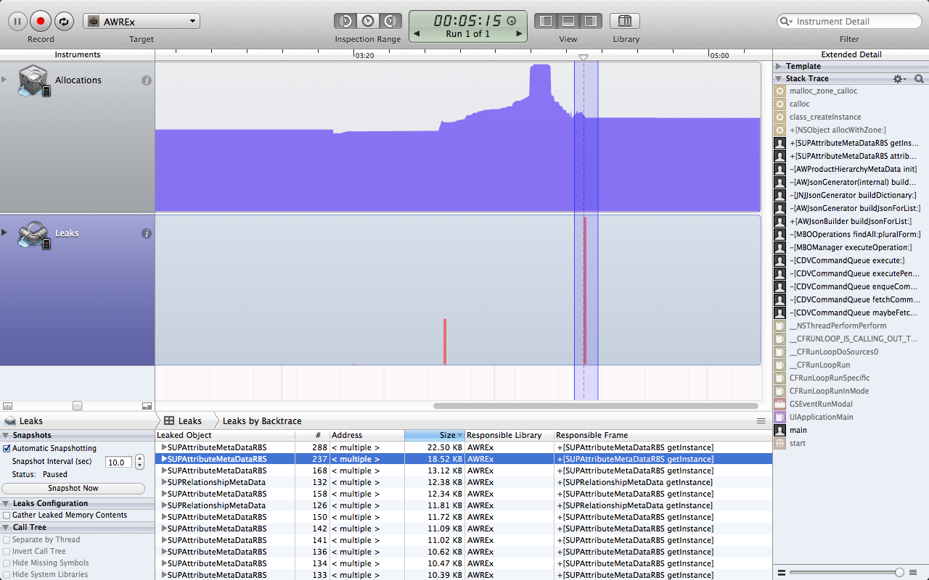Select the malloc_zone_calloc frame icon
The image size is (929, 580).
click(x=779, y=91)
